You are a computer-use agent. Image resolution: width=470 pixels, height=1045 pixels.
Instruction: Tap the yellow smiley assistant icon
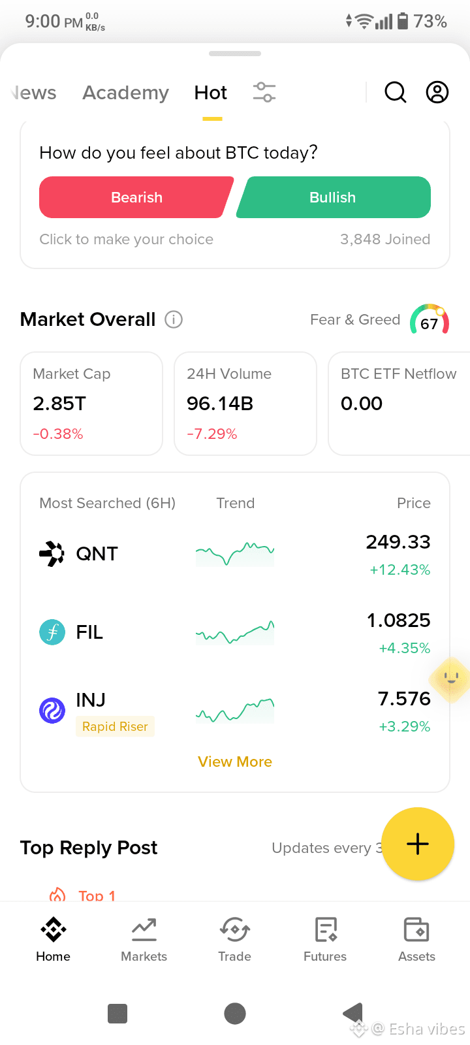(x=450, y=679)
